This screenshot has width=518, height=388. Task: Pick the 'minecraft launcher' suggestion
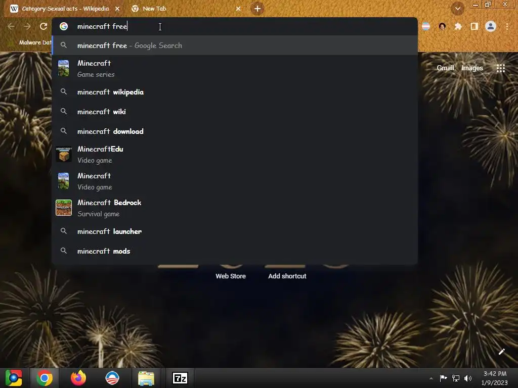(x=235, y=231)
